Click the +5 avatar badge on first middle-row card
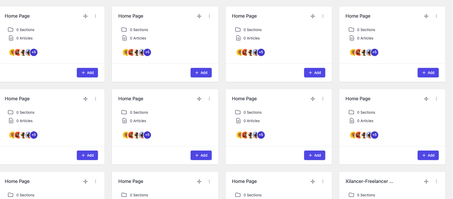The width and height of the screenshot is (453, 199). coord(34,135)
